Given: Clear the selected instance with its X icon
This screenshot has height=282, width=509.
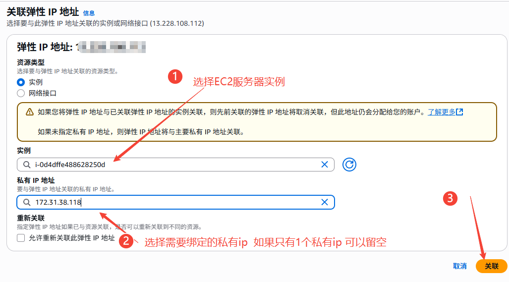Looking at the screenshot, I should tap(325, 165).
